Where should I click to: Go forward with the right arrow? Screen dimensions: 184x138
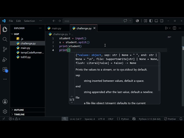60,21
